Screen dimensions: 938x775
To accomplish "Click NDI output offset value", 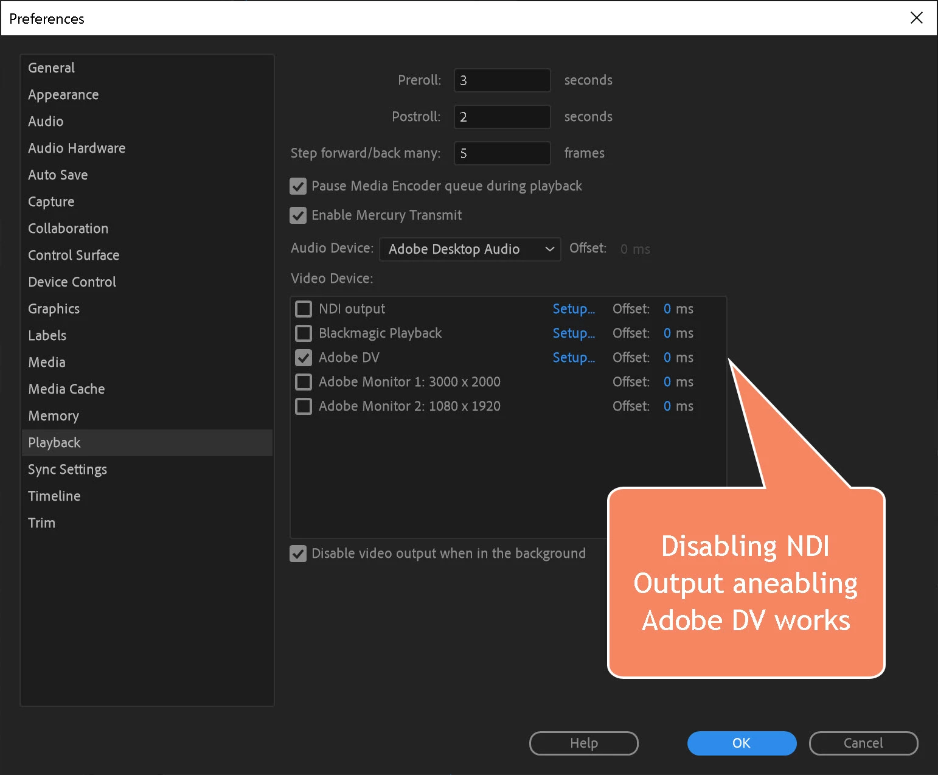I will tap(667, 309).
